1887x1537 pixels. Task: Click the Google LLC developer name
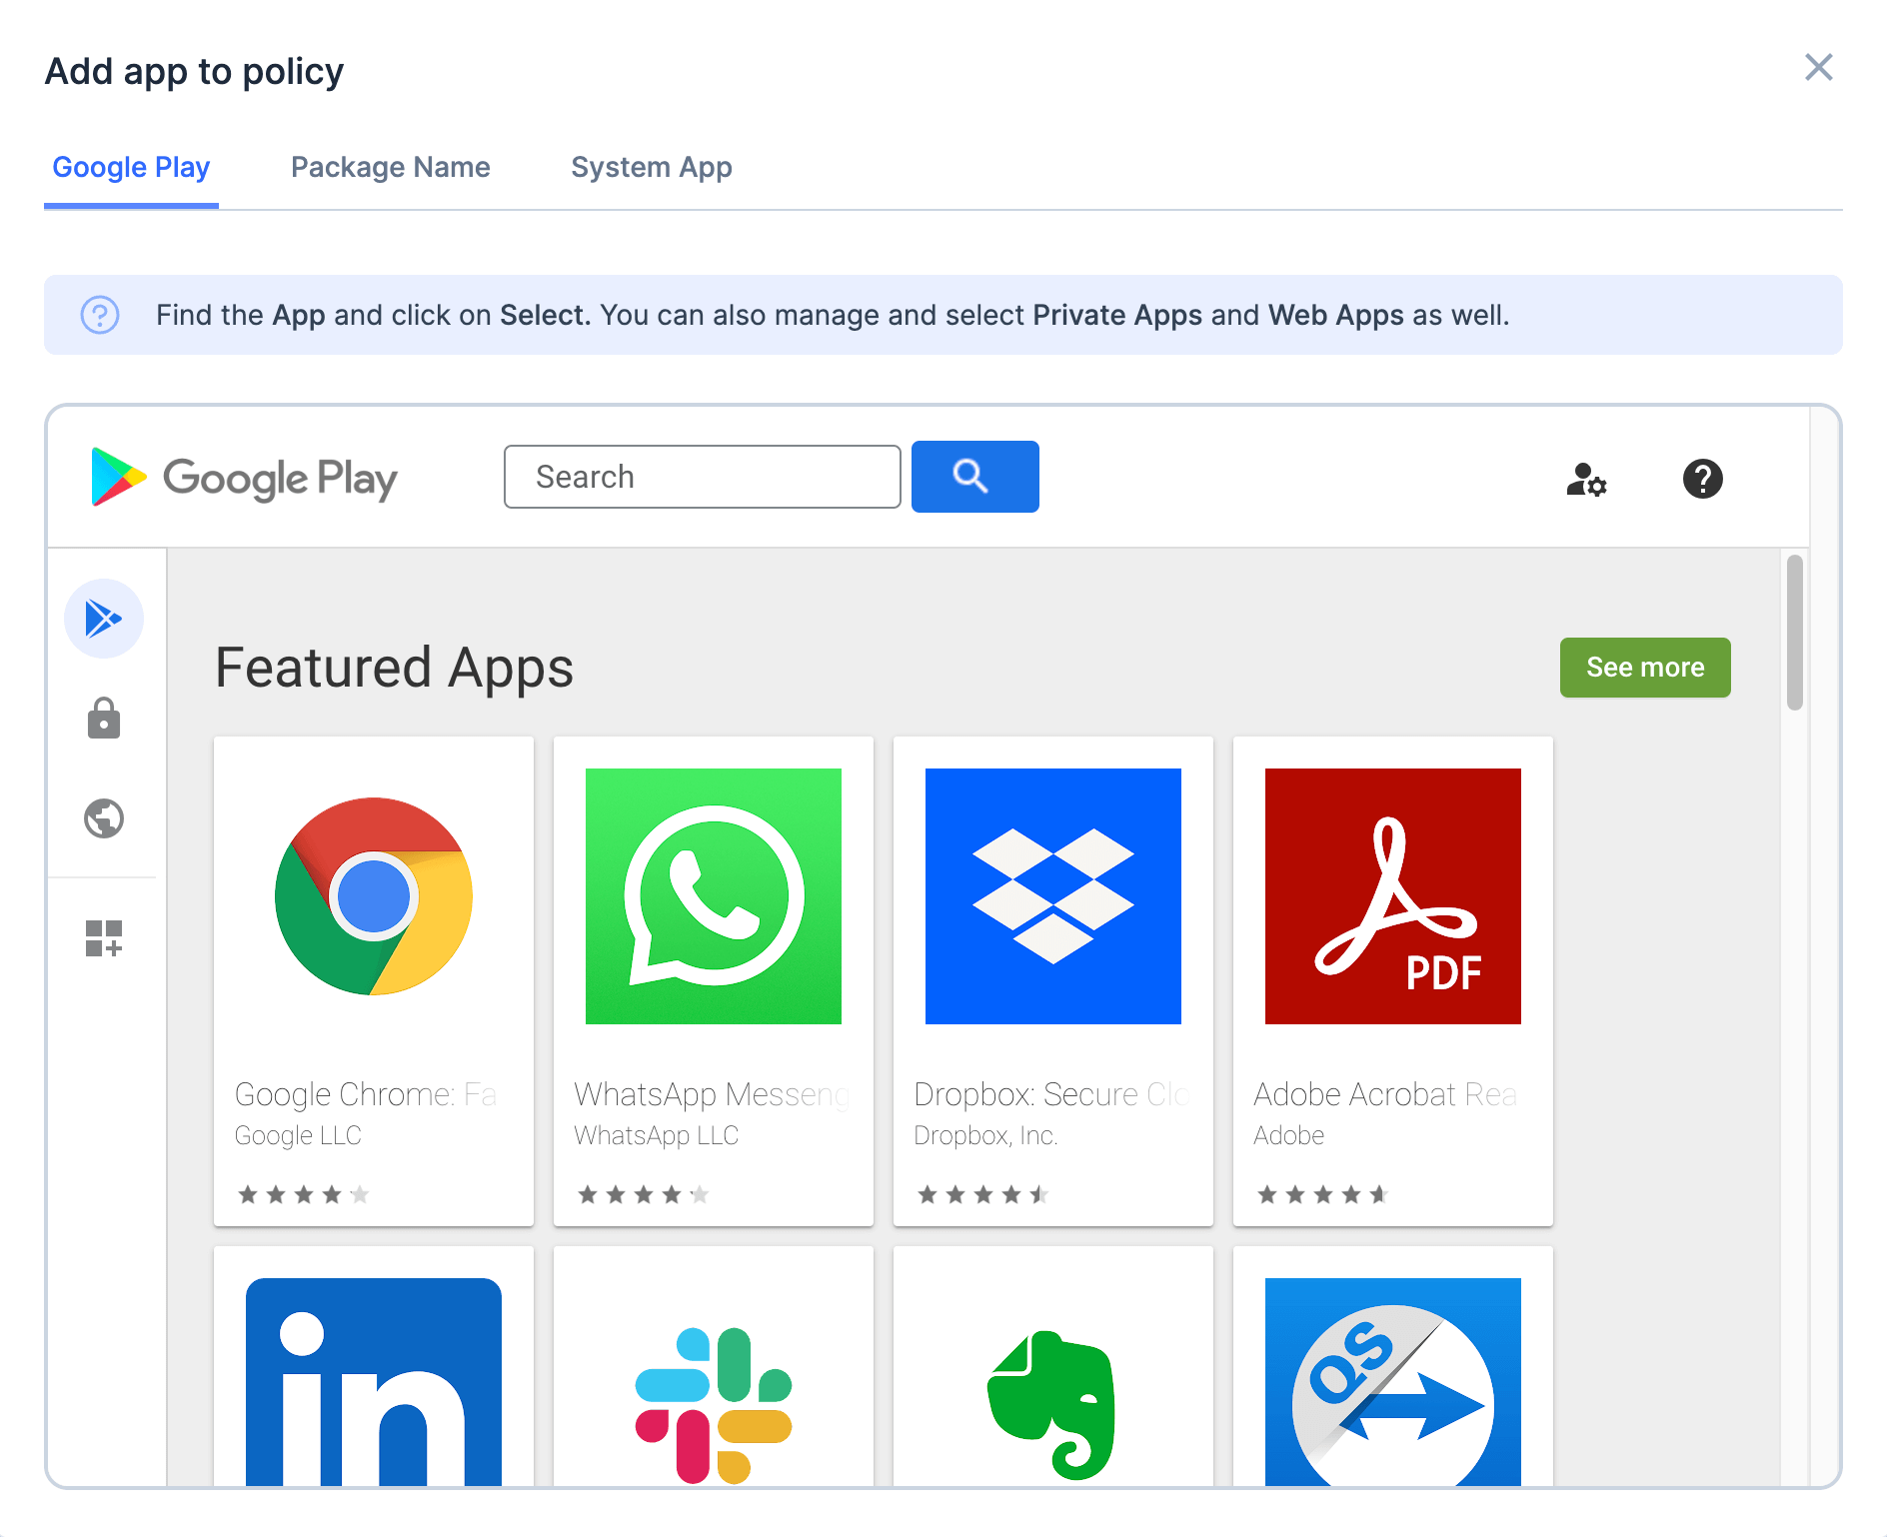[298, 1135]
